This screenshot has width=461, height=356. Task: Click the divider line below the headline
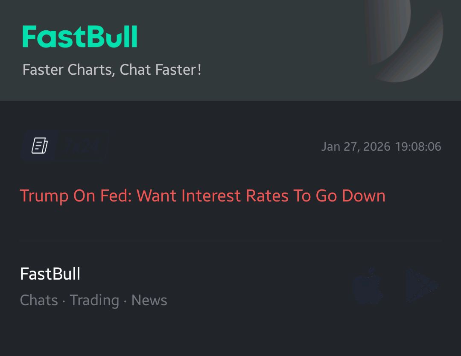click(x=230, y=241)
